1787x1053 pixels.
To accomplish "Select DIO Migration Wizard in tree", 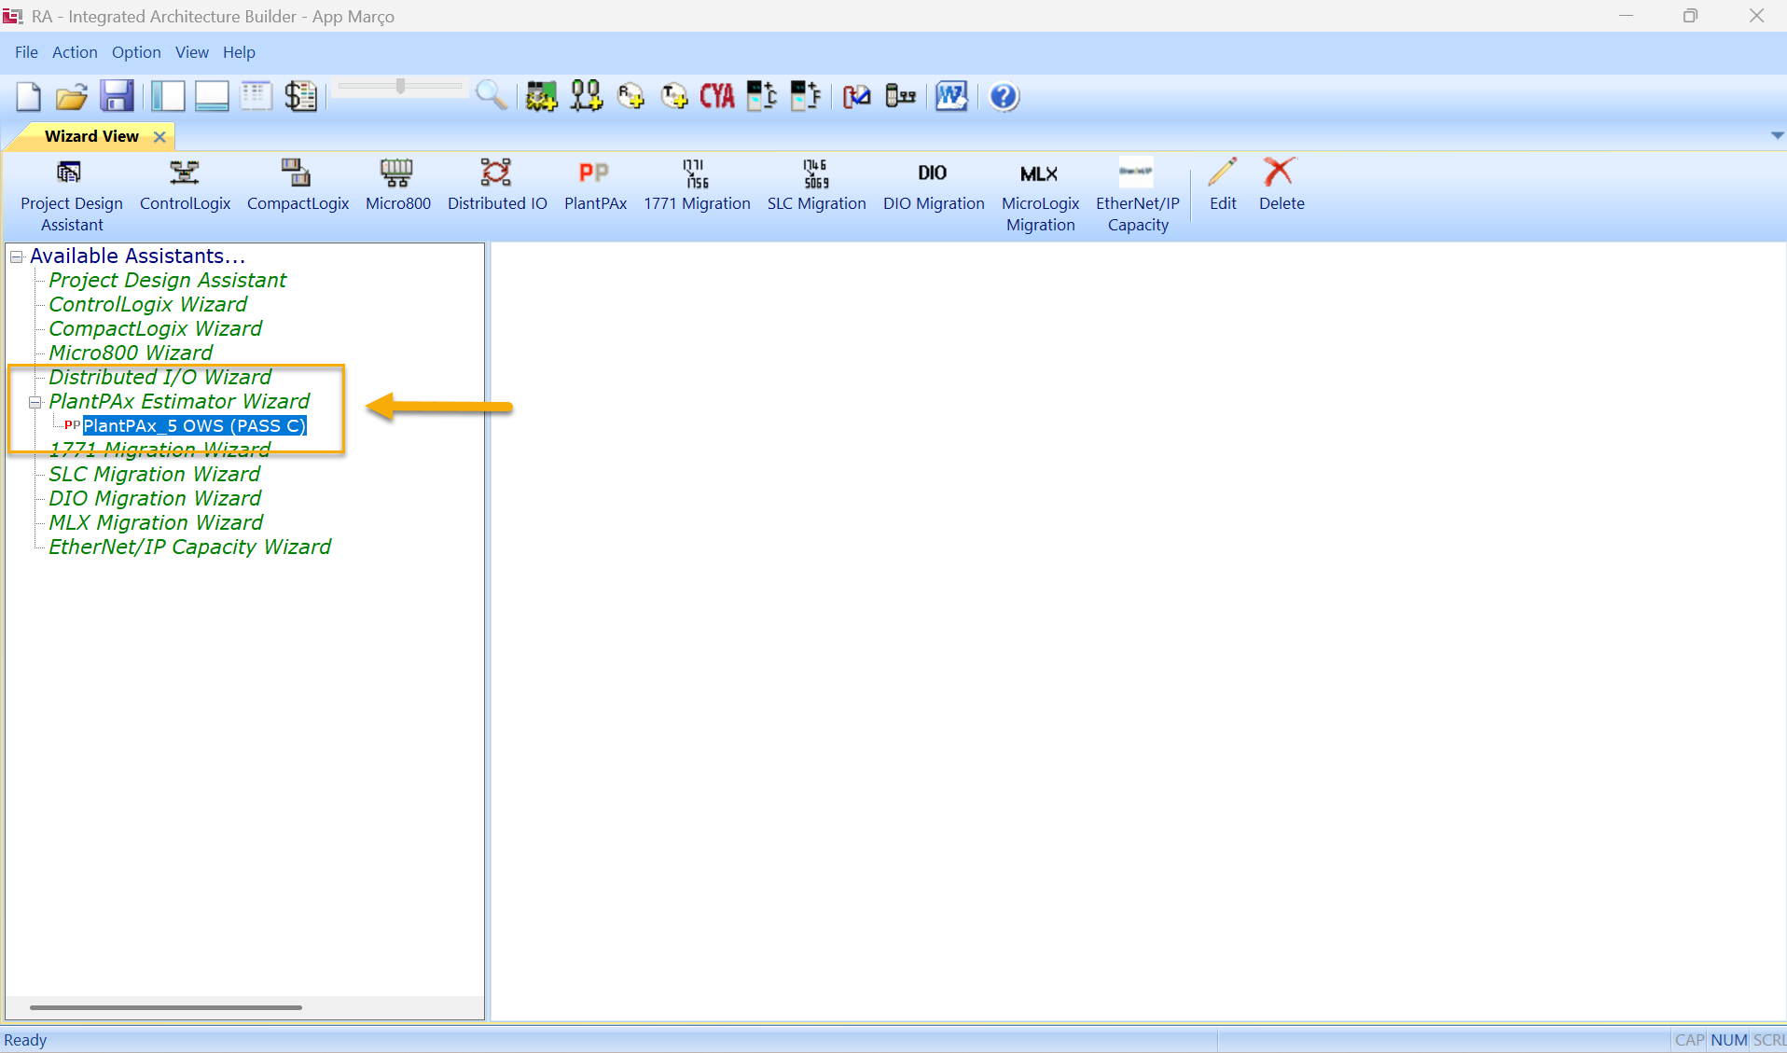I will [155, 498].
